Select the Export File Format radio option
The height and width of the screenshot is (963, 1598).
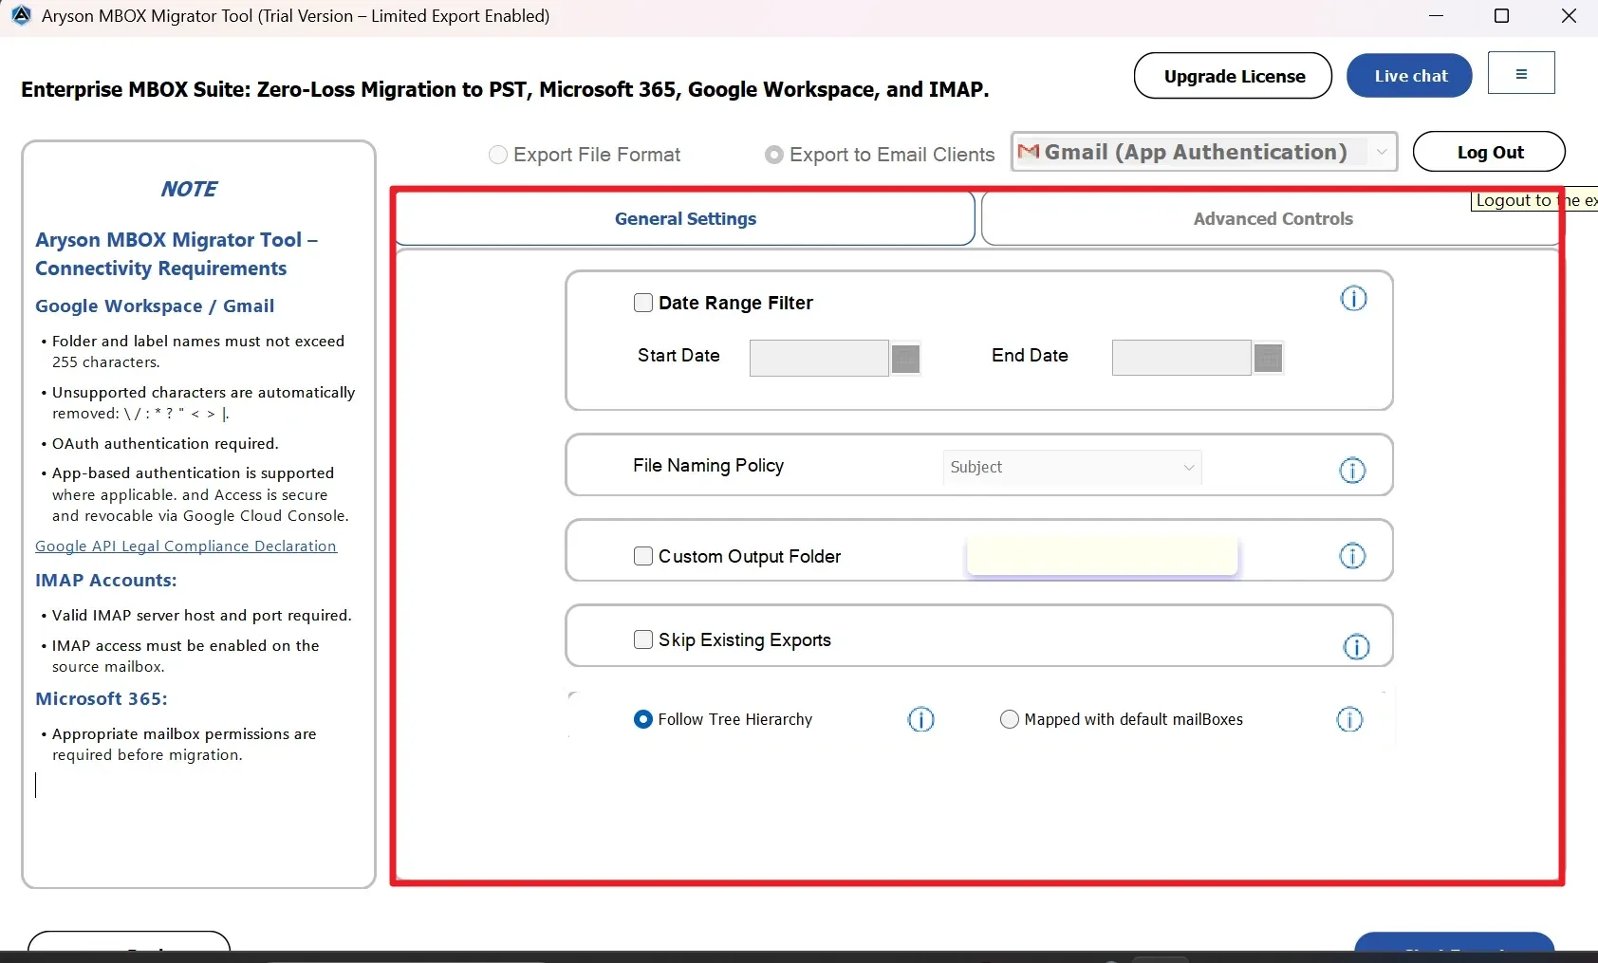(x=498, y=155)
